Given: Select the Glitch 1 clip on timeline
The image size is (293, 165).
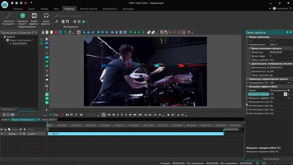Looking at the screenshot, I should pyautogui.click(x=136, y=134).
